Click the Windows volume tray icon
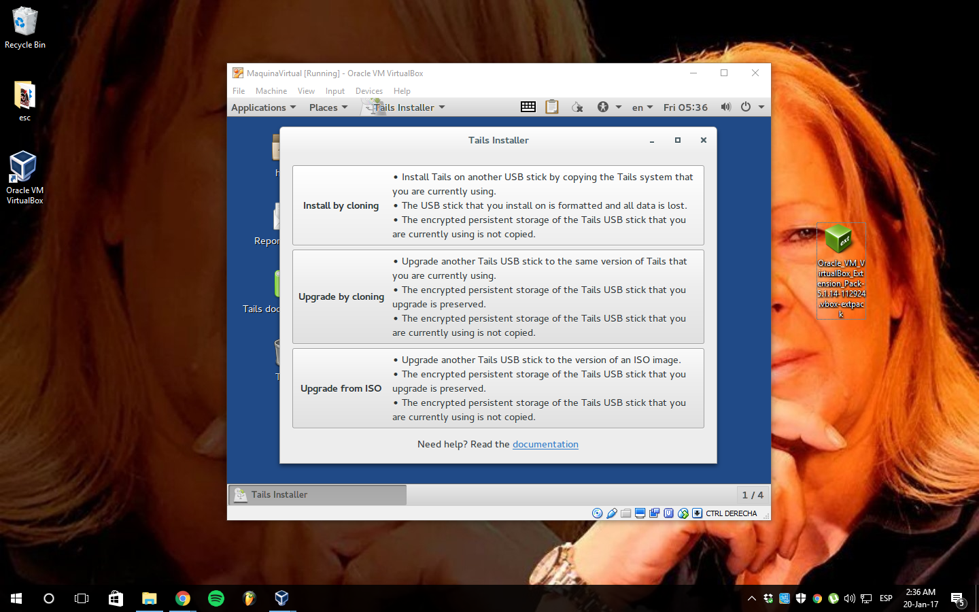The height and width of the screenshot is (612, 979). [850, 598]
